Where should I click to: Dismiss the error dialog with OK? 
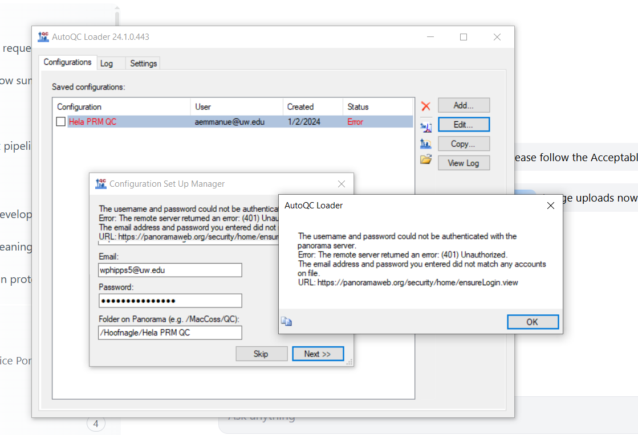[x=533, y=322]
